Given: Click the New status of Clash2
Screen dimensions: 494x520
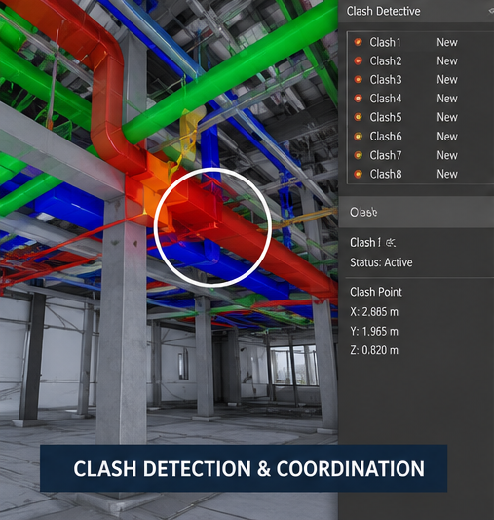Looking at the screenshot, I should point(447,60).
